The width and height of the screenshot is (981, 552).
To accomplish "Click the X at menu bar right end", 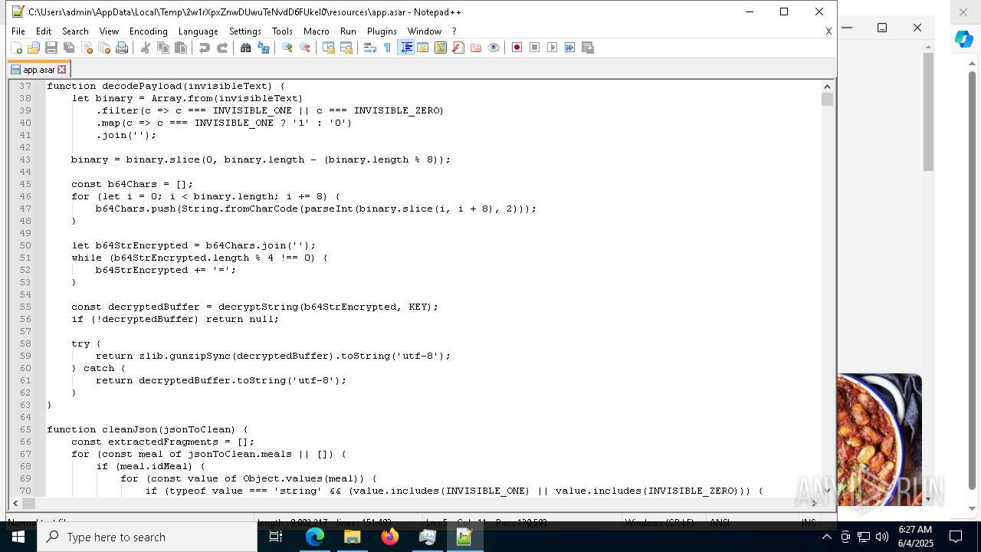I will (828, 31).
